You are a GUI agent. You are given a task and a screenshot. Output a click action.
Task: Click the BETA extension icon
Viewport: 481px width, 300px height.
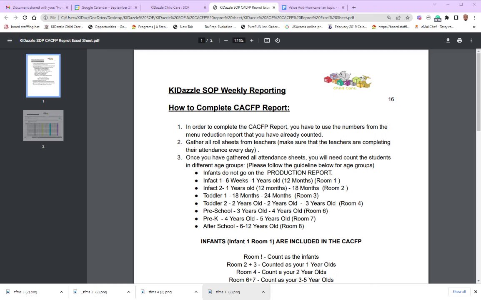438,18
